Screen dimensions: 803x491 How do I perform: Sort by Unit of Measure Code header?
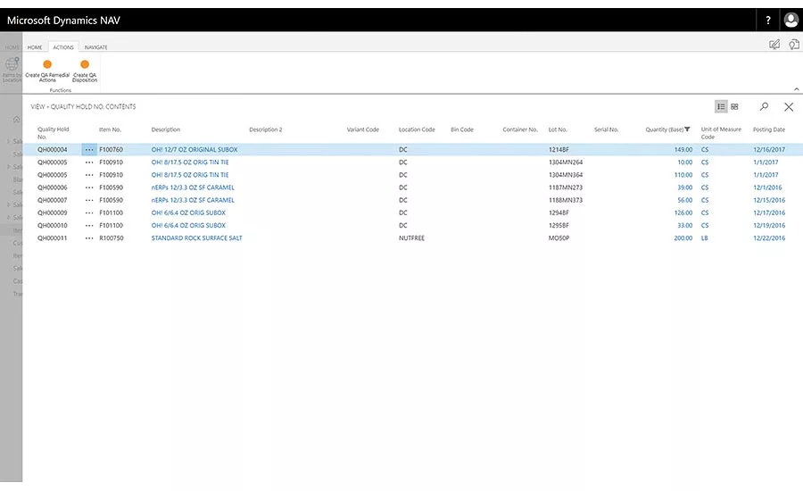(x=721, y=133)
